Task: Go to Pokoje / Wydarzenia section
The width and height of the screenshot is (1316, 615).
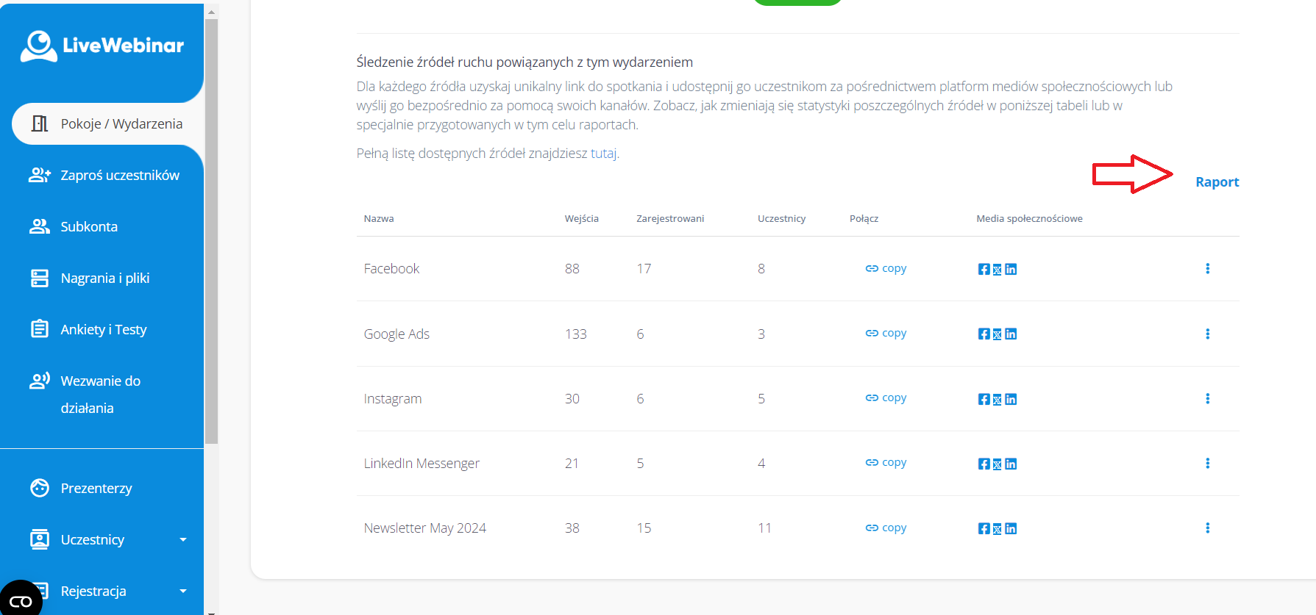Action: (x=107, y=124)
